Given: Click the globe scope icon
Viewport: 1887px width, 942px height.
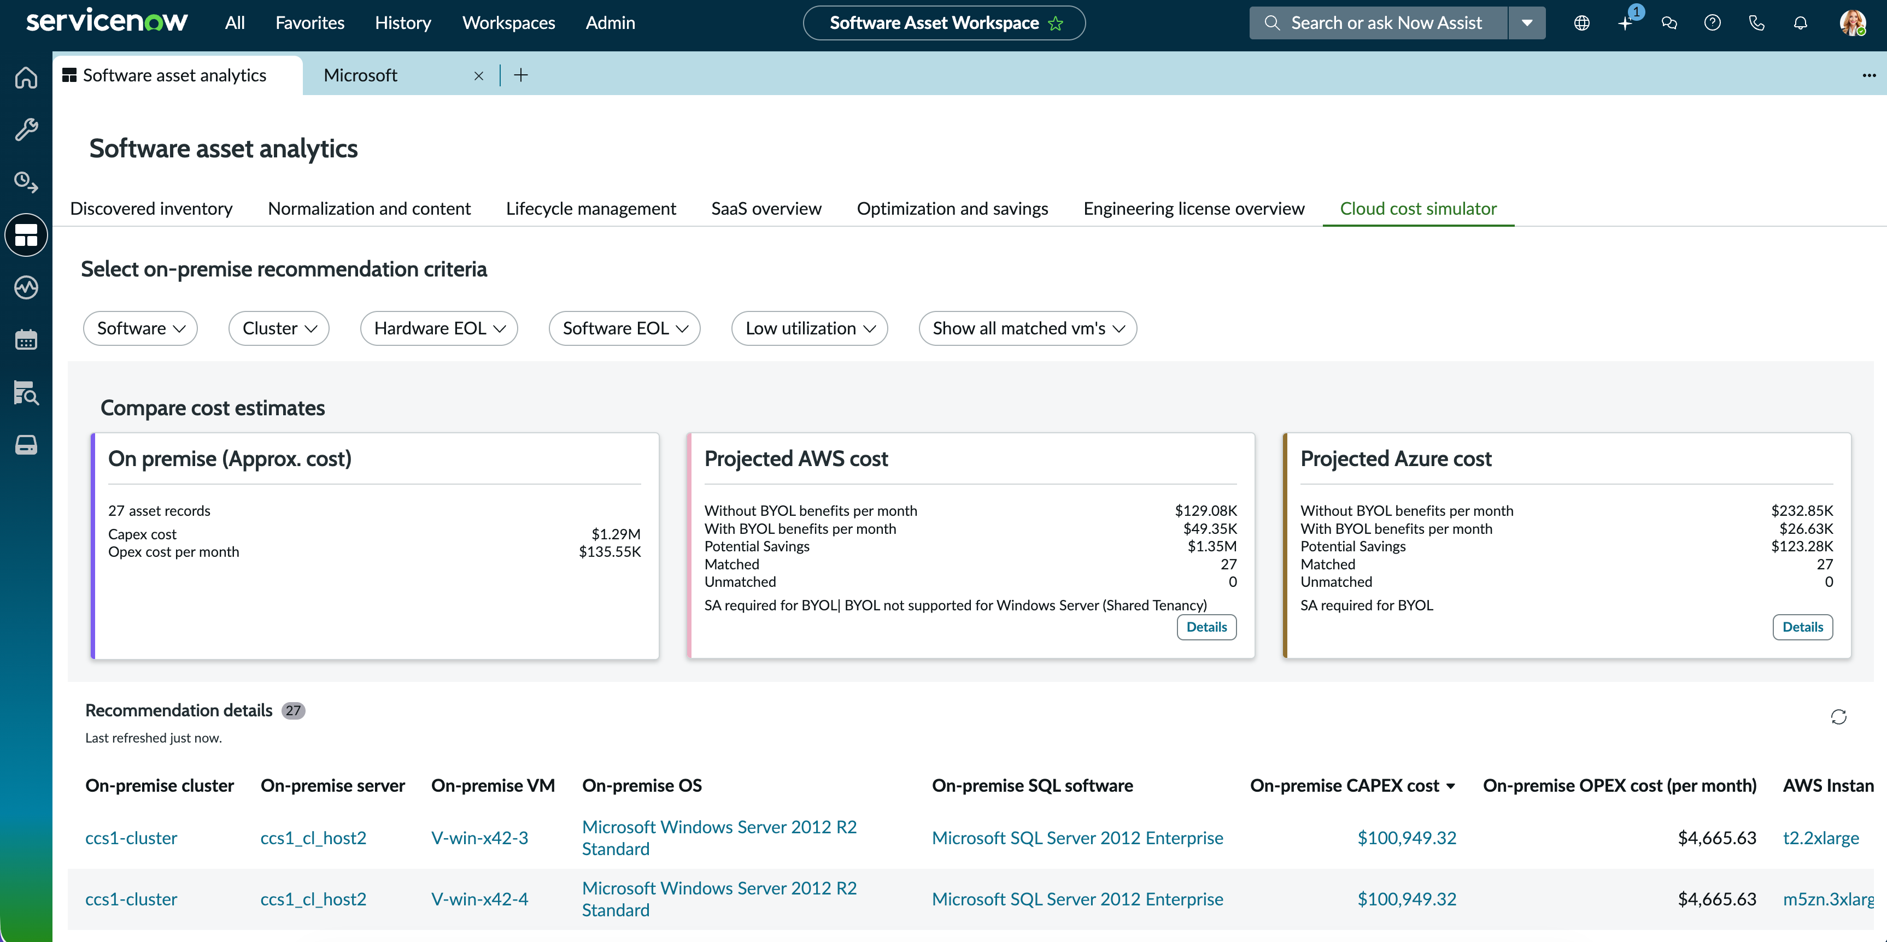Looking at the screenshot, I should point(1581,23).
